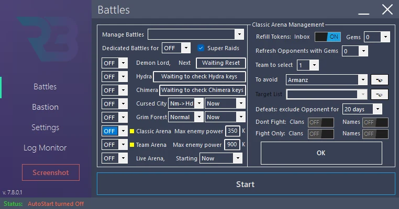Close the Battles window

coord(387,10)
